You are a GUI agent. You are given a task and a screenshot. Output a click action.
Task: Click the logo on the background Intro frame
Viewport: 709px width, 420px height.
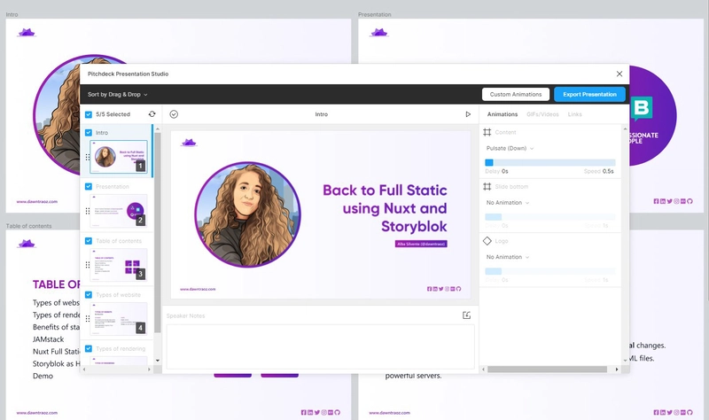point(27,33)
